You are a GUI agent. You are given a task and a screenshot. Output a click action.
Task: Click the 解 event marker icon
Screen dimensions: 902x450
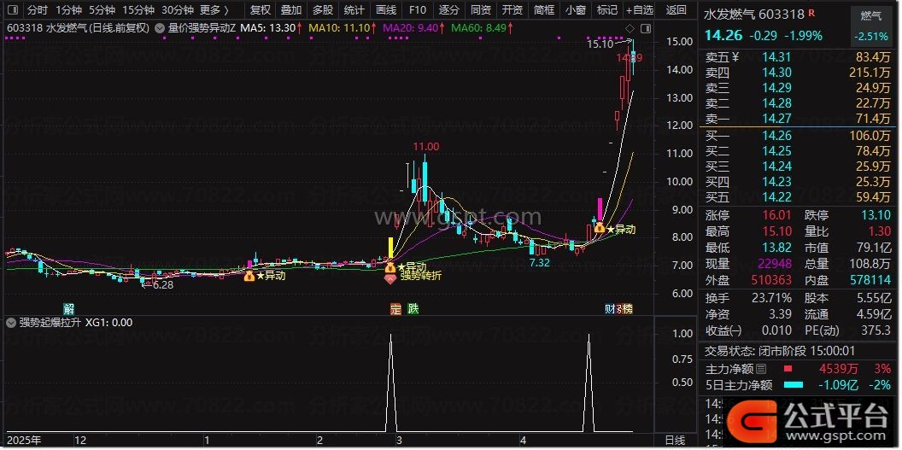[x=68, y=308]
